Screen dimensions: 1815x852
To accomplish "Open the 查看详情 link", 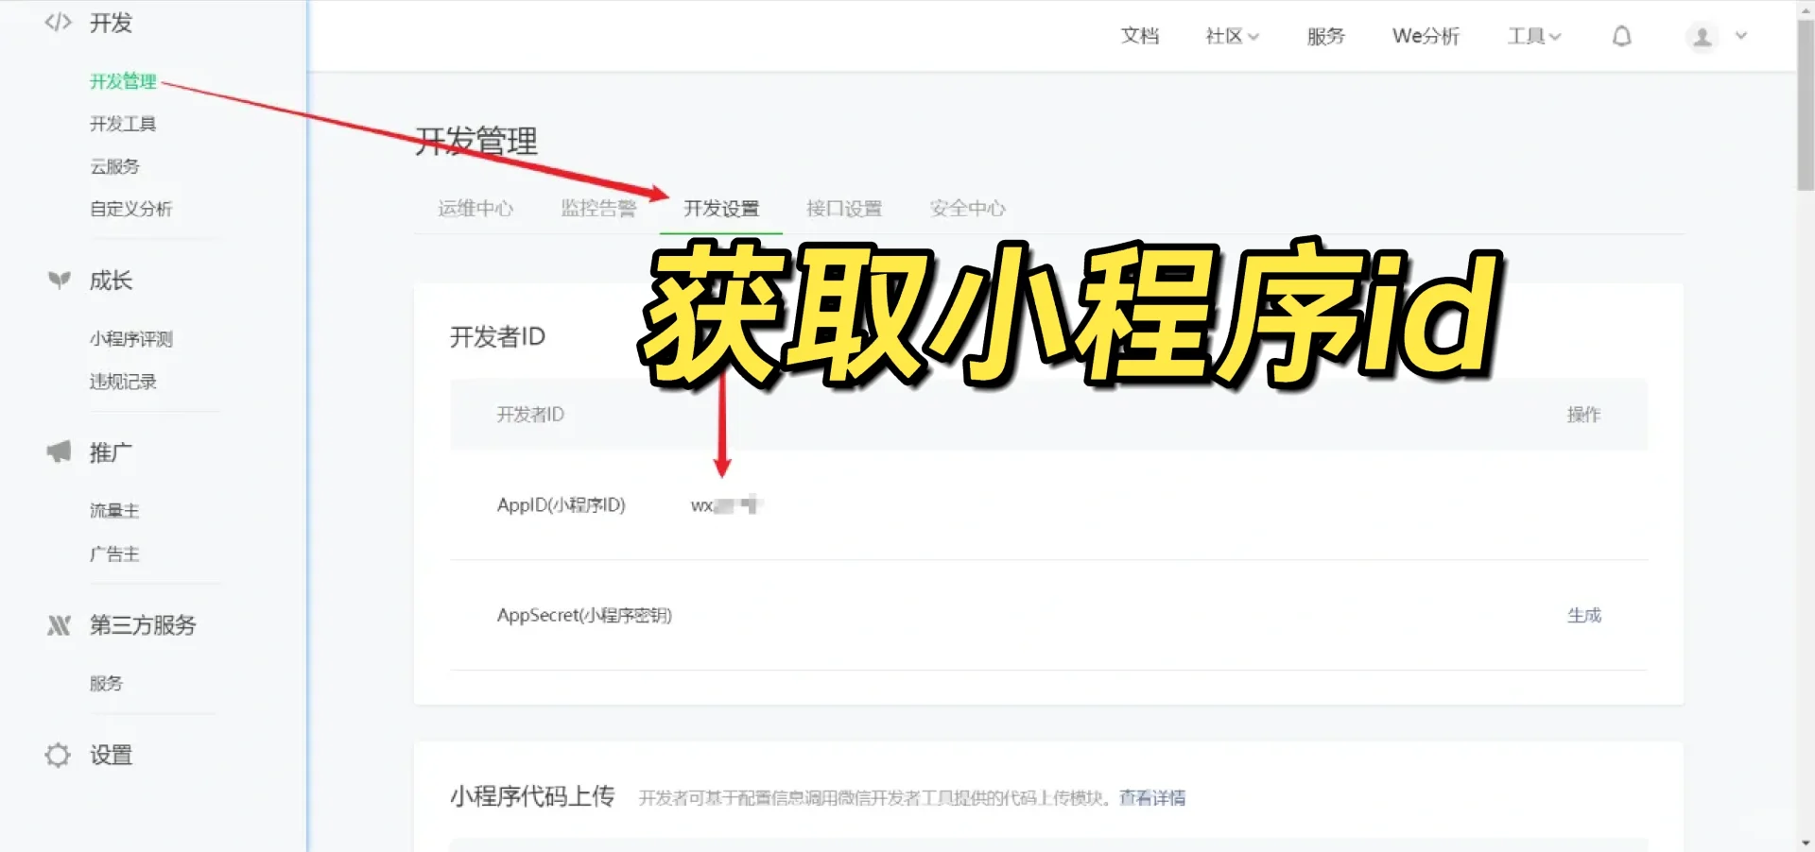I will pos(1151,798).
